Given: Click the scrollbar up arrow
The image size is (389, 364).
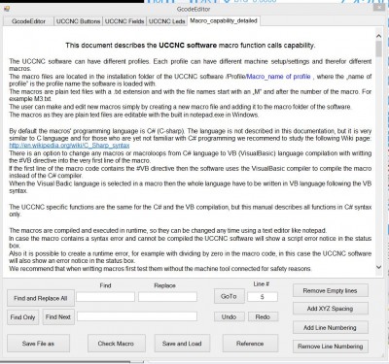Looking at the screenshot, I should click(378, 36).
